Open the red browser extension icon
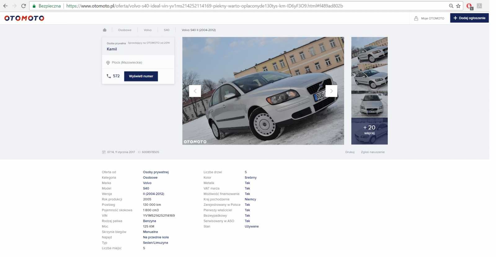 469,6
